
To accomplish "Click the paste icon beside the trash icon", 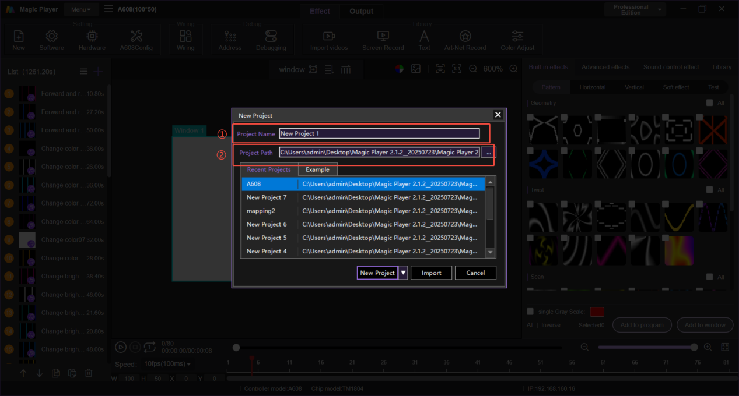I will [72, 373].
